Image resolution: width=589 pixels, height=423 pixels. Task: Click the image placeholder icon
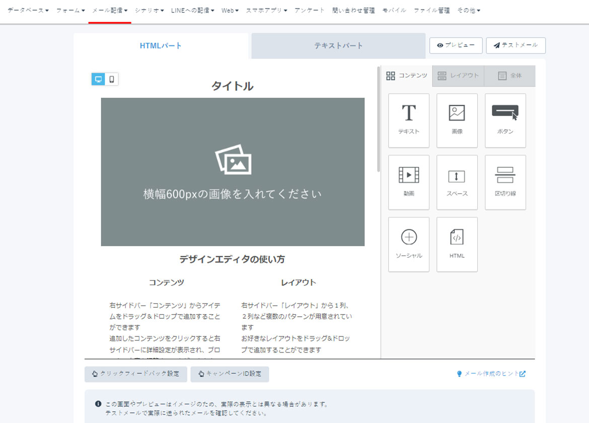click(233, 160)
